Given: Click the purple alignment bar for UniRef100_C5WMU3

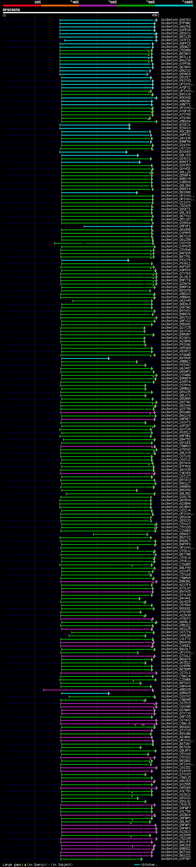Looking at the screenshot, I should tap(108, 446).
